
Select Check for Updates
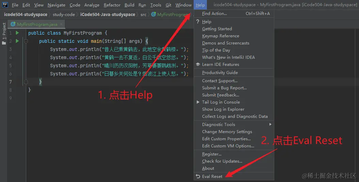(234, 161)
